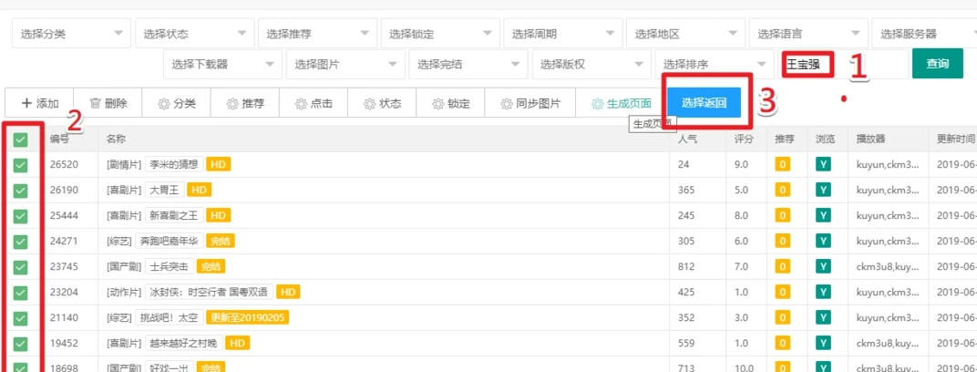This screenshot has width=977, height=372.
Task: Click the 状态 gear toolbar button
Action: (x=382, y=103)
